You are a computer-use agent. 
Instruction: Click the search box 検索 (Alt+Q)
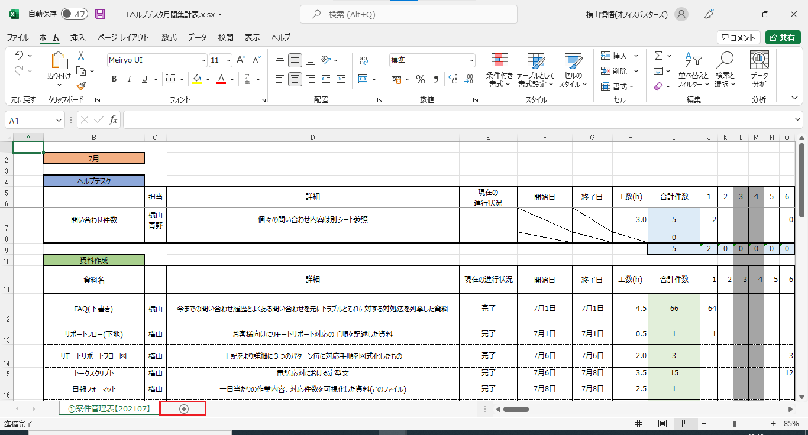point(408,14)
